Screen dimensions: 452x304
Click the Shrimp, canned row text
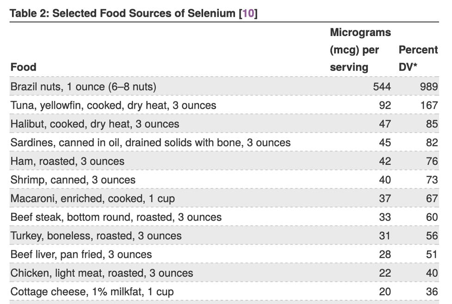click(73, 180)
